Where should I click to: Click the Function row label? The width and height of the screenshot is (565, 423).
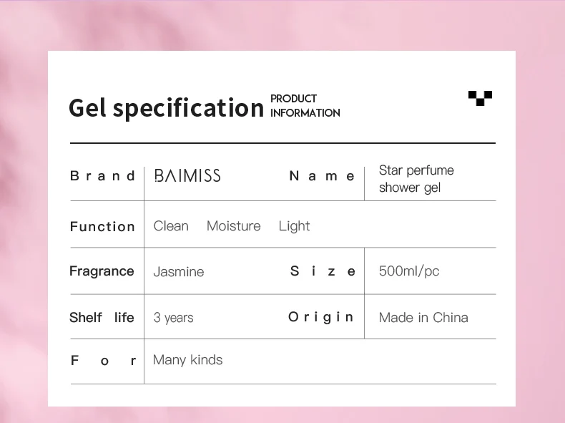pyautogui.click(x=102, y=227)
